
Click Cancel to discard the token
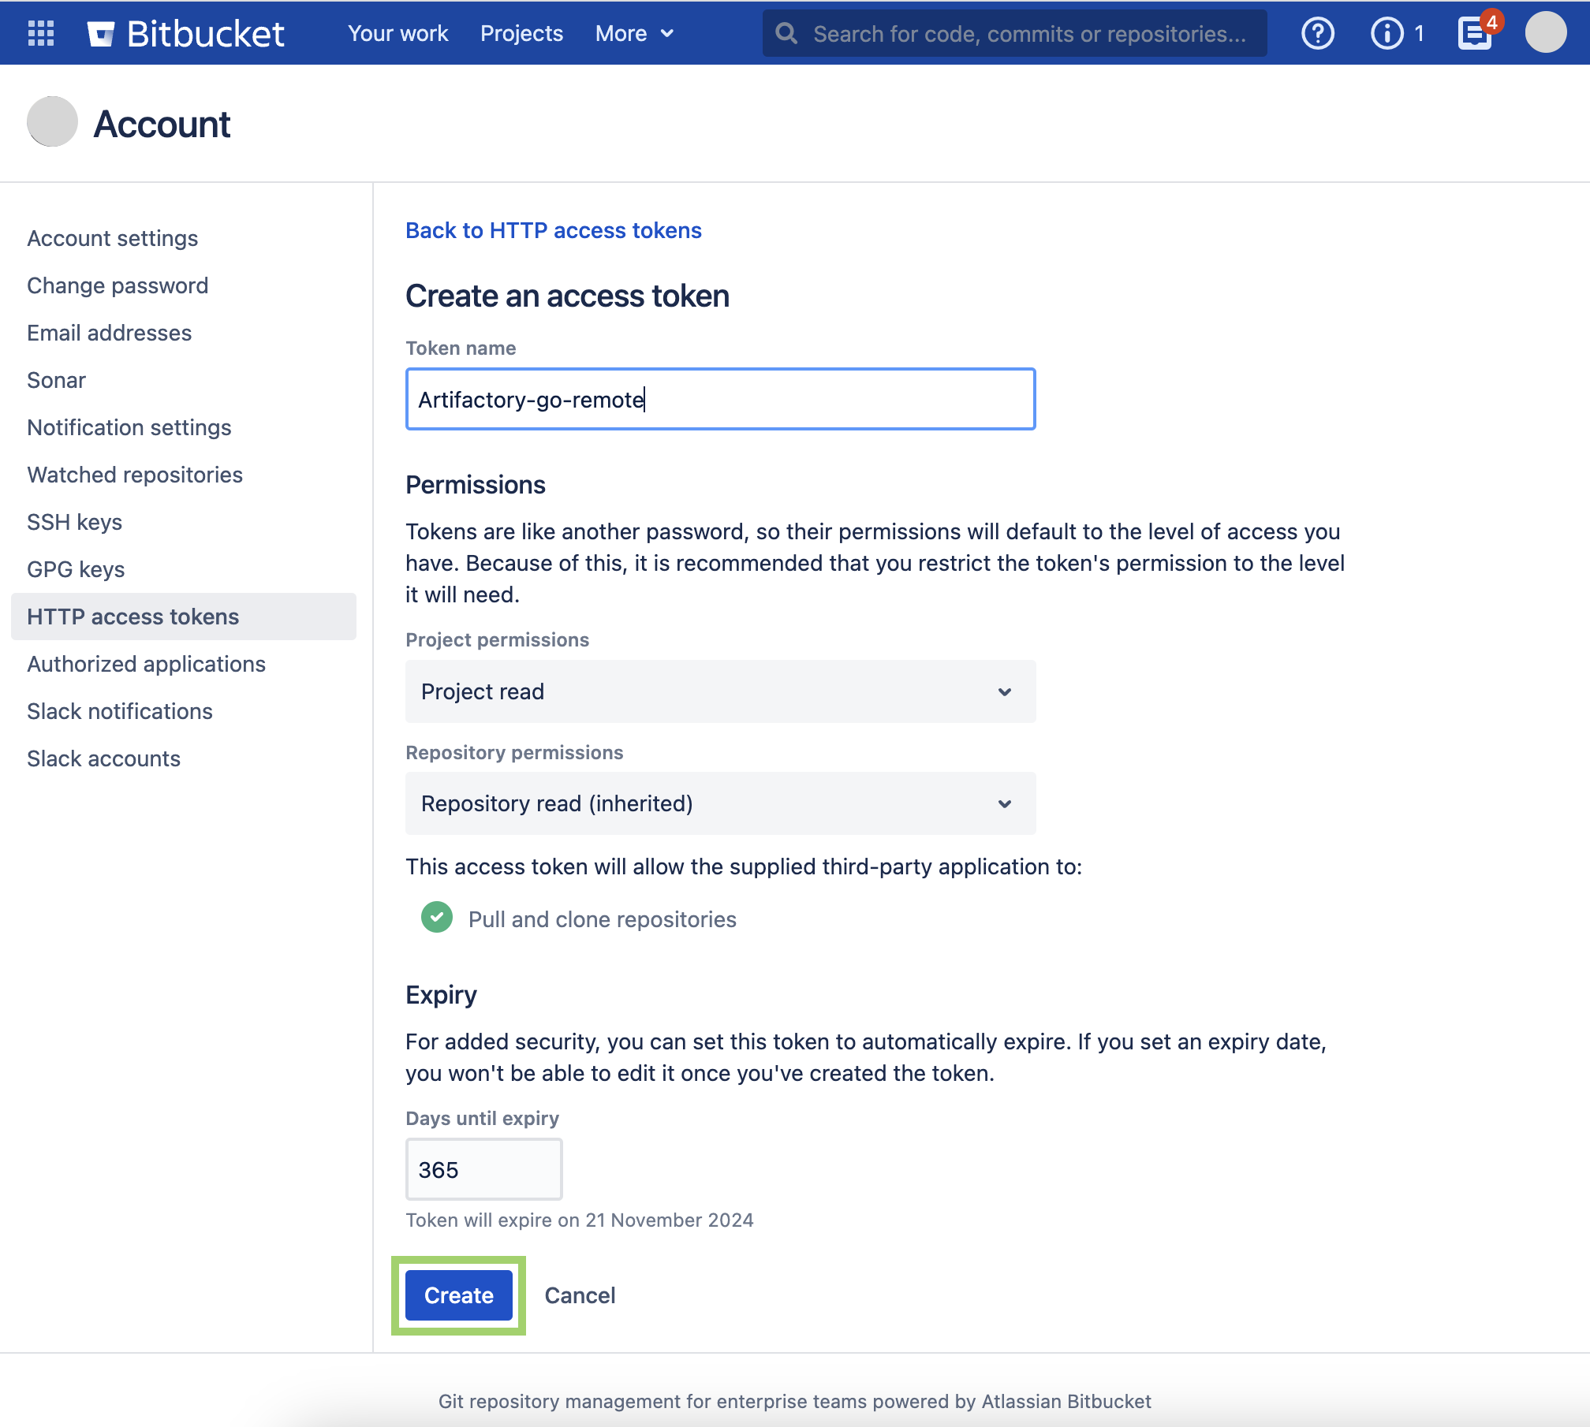[580, 1295]
